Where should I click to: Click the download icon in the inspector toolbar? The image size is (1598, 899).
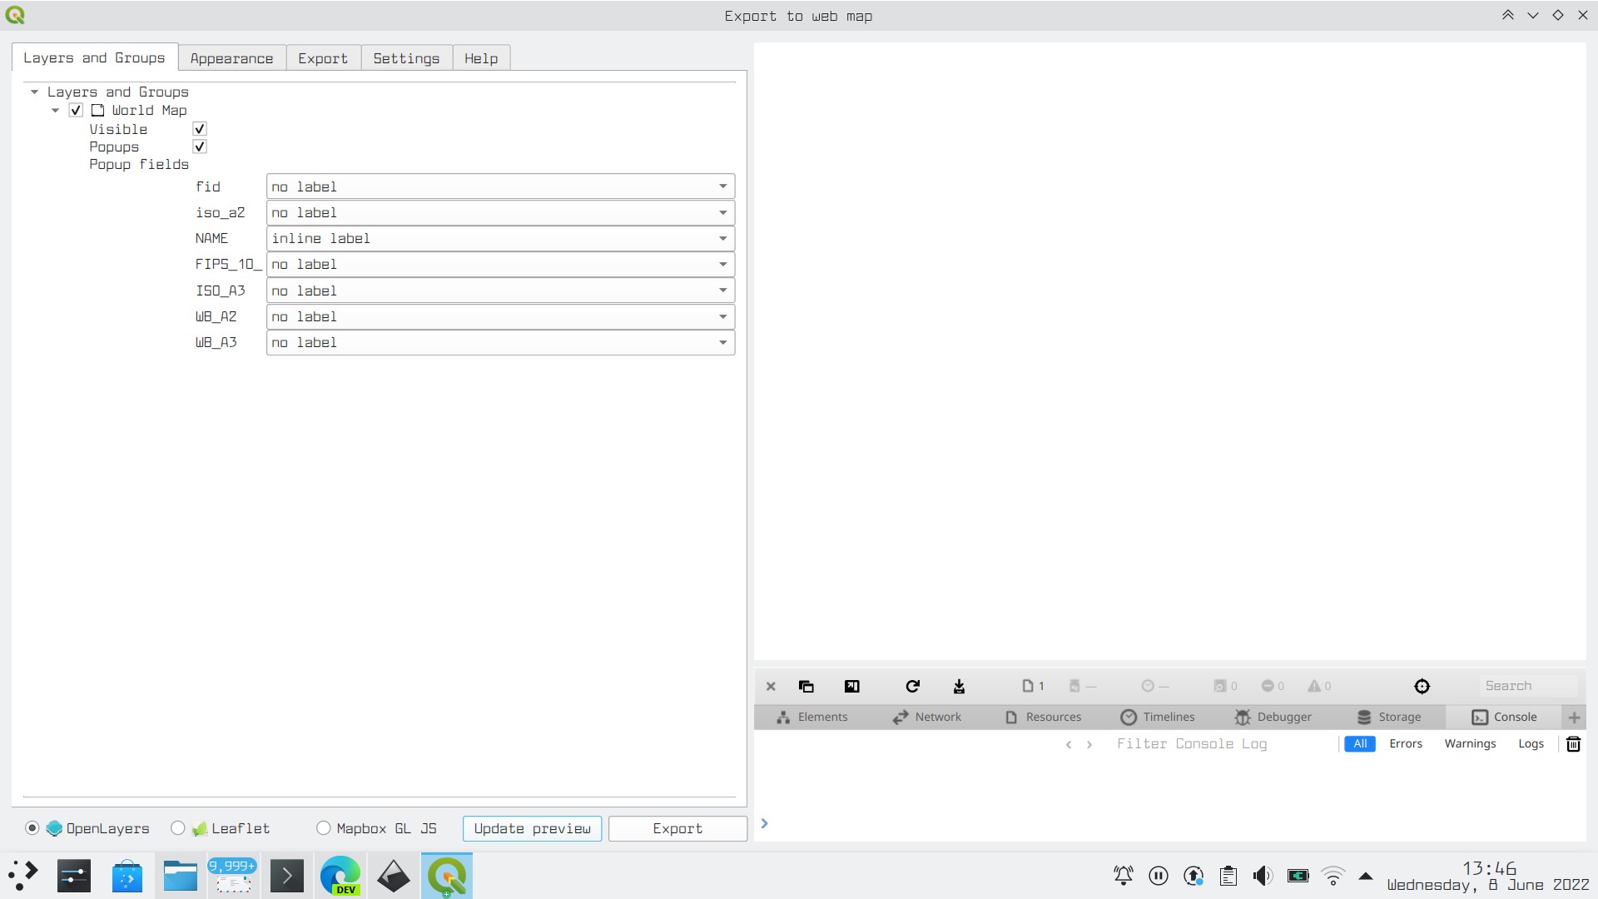(959, 686)
